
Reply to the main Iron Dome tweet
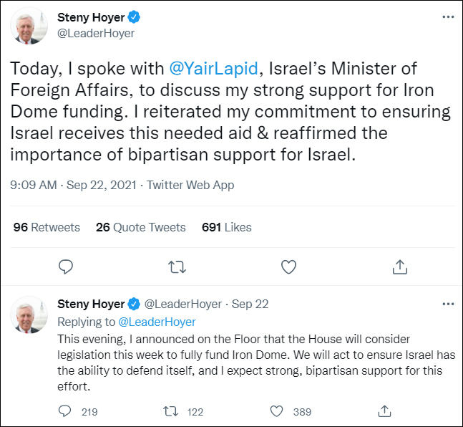(66, 267)
